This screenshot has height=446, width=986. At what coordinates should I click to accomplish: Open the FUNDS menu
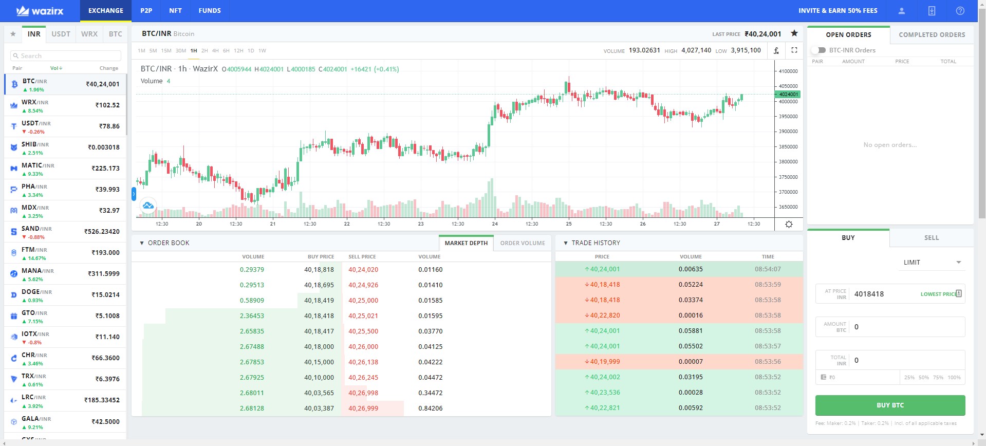click(x=210, y=11)
